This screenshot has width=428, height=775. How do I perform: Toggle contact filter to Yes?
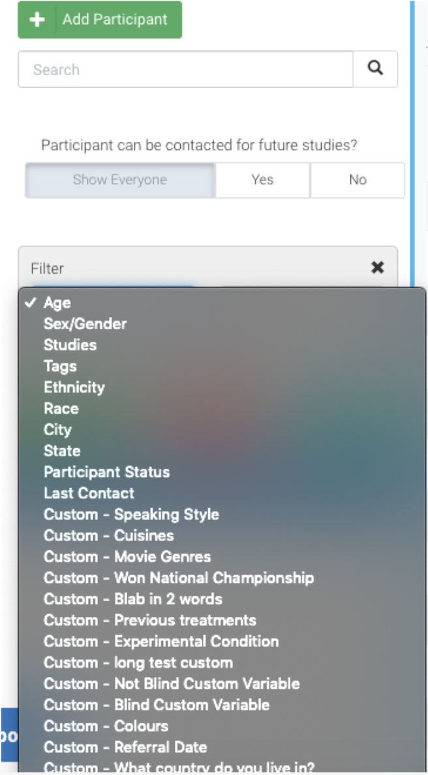click(x=262, y=180)
